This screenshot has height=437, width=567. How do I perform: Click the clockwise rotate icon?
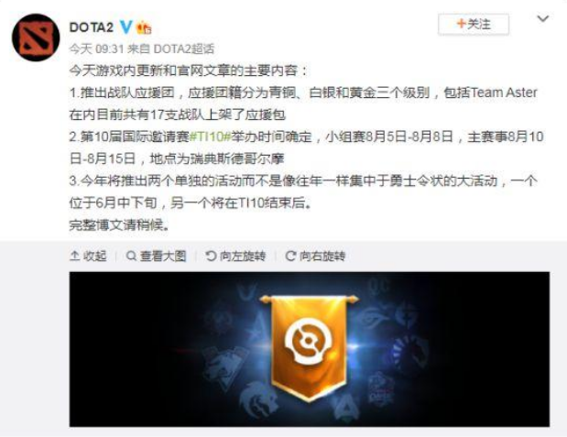(x=290, y=257)
